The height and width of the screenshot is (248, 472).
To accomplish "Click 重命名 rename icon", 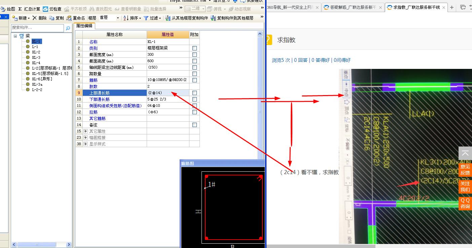I will click(x=69, y=18).
